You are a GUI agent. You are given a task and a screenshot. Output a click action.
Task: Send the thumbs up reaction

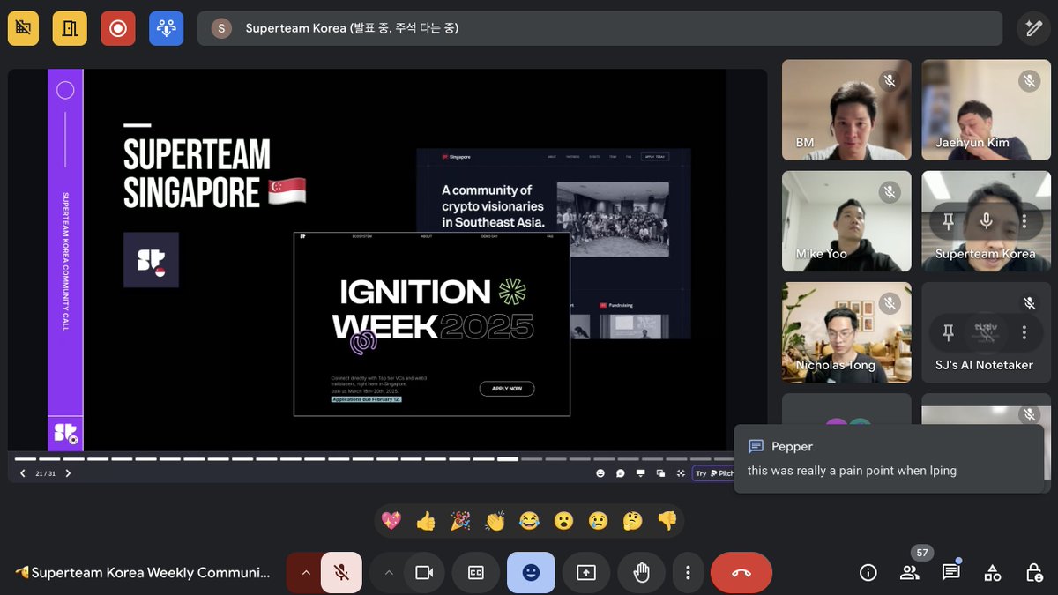tap(426, 521)
